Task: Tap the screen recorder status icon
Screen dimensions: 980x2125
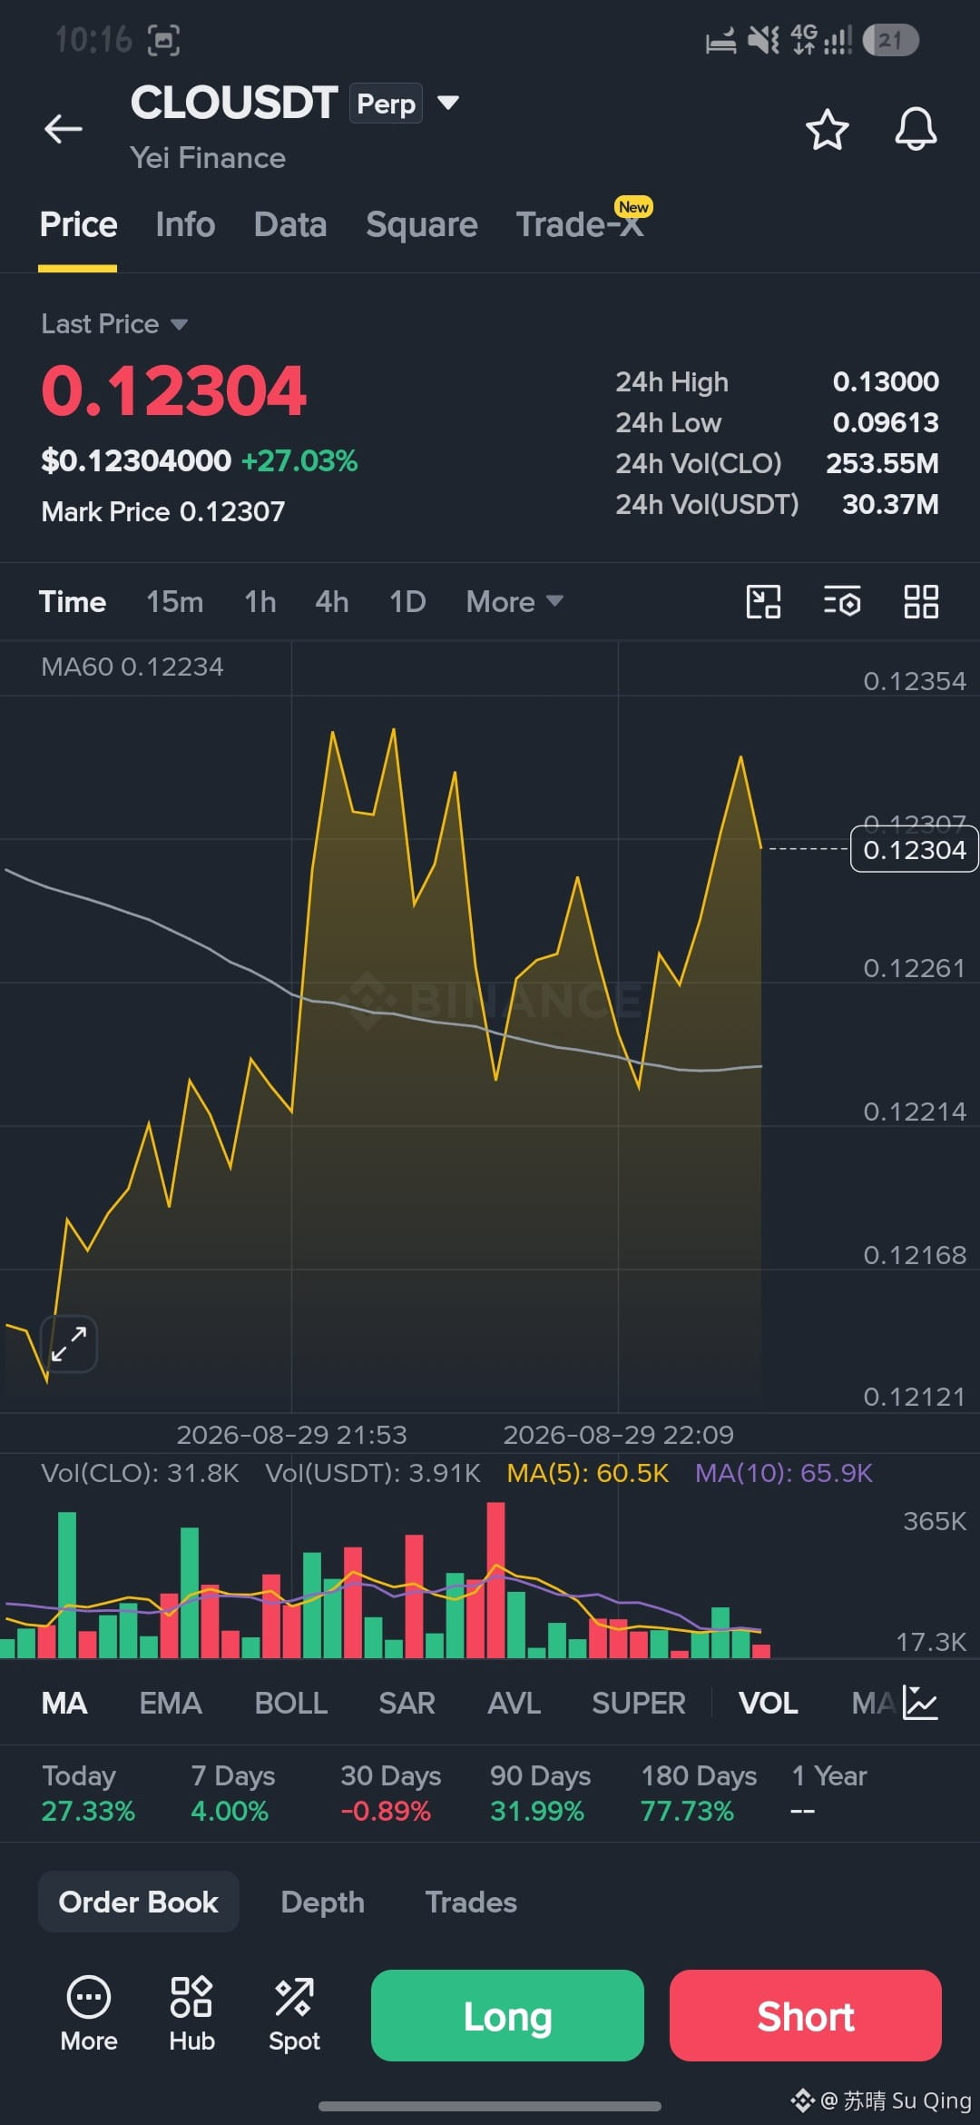Action: (x=163, y=40)
